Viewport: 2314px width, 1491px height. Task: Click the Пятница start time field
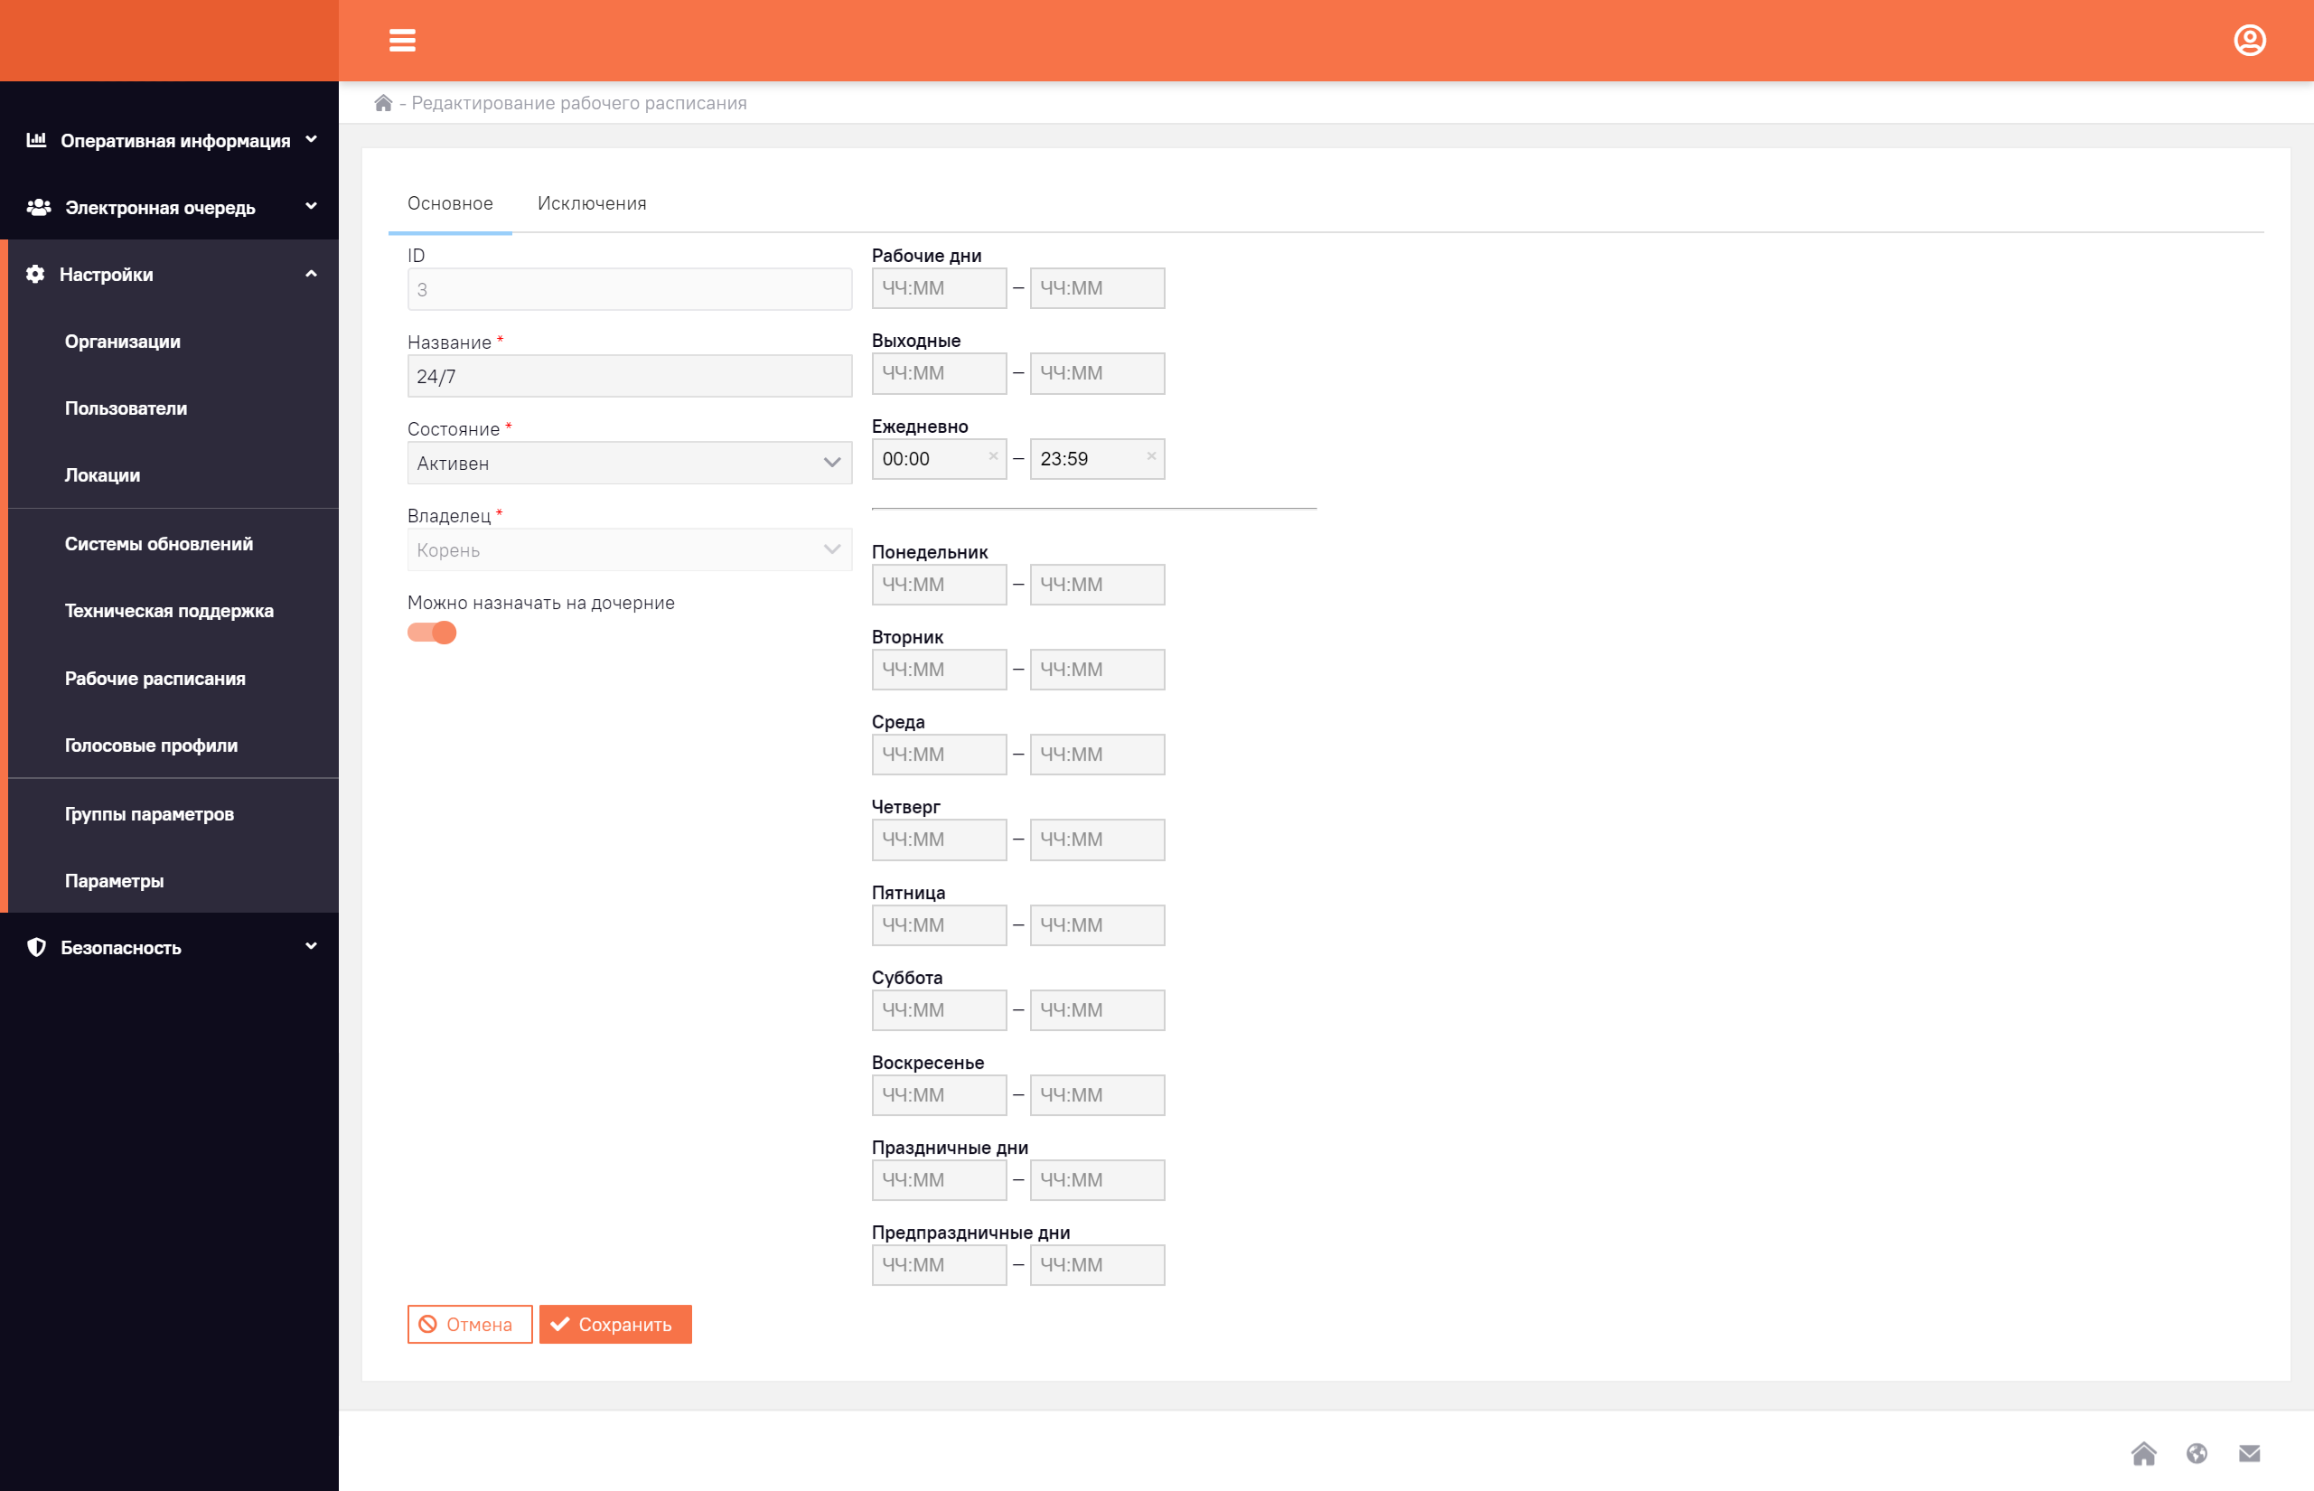click(x=939, y=925)
